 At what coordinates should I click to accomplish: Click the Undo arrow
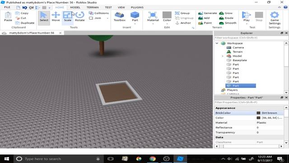(24, 8)
